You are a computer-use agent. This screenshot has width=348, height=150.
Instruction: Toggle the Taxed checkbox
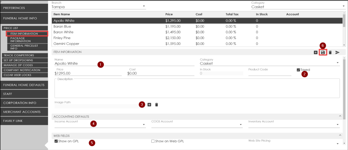coord(298,70)
